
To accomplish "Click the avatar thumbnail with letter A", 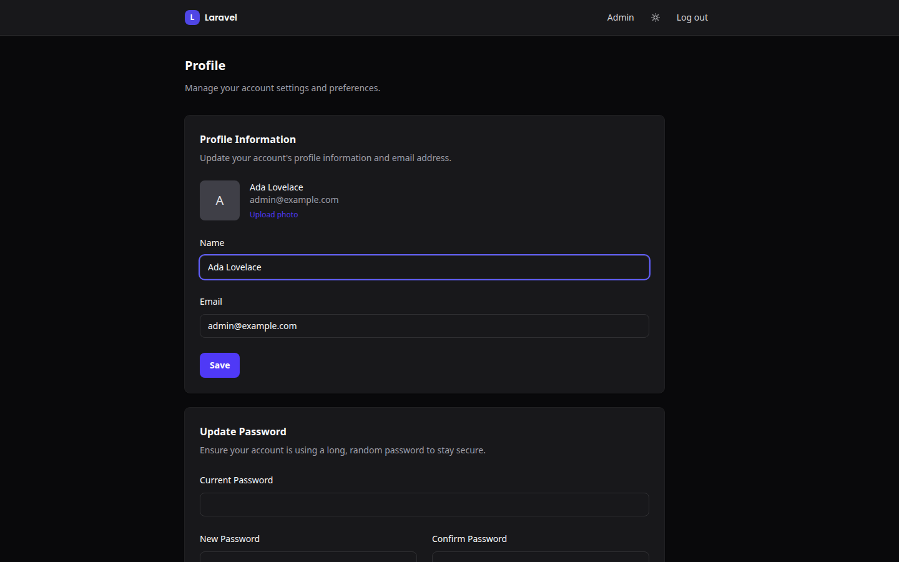I will pos(220,200).
